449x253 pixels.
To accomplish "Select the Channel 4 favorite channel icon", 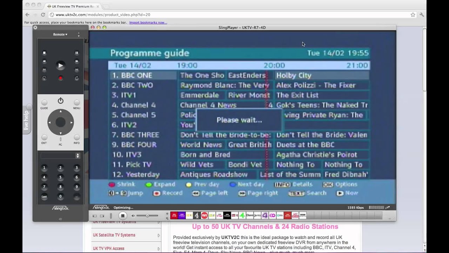I will [197, 215].
